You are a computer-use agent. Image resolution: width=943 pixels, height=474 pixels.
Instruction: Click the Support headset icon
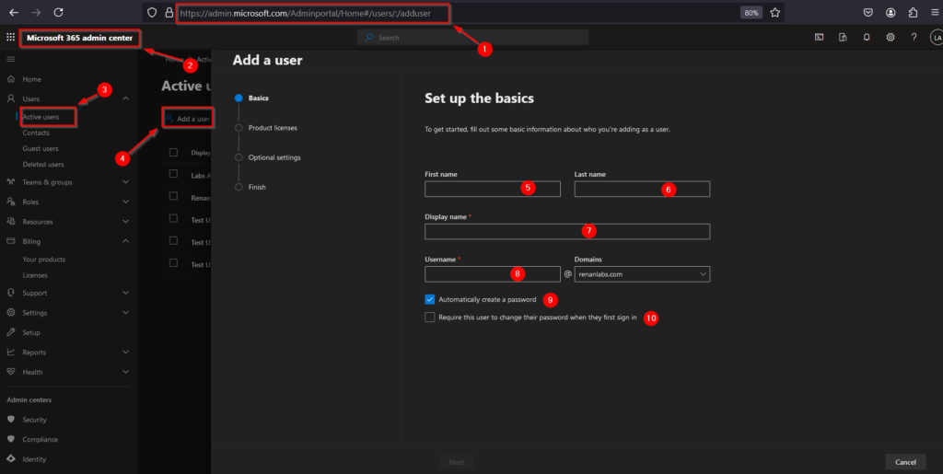[11, 293]
